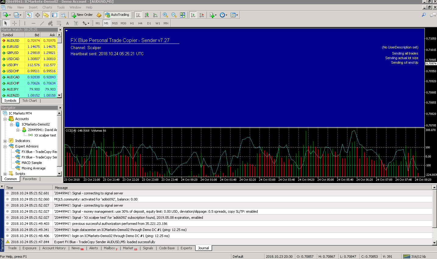Select the Text Label tool

point(76,23)
